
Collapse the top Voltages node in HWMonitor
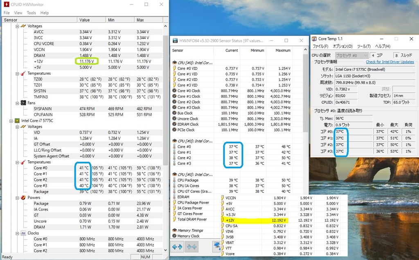click(17, 26)
